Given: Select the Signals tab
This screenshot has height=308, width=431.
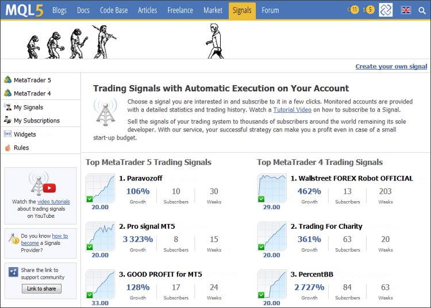Looking at the screenshot, I should click(242, 11).
